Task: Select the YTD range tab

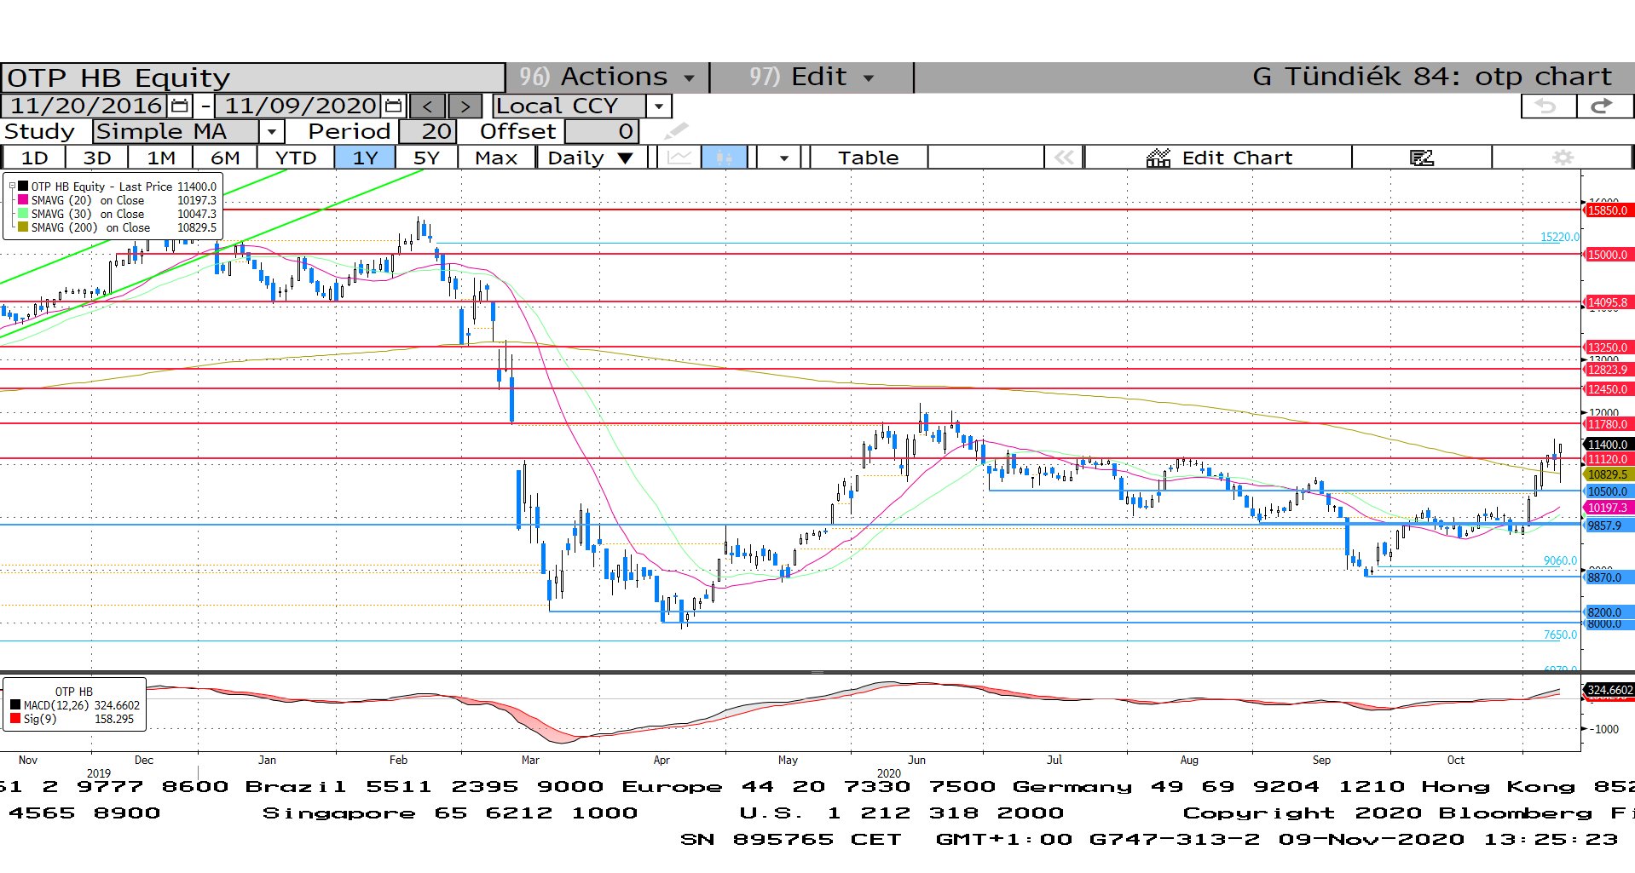Action: tap(296, 158)
